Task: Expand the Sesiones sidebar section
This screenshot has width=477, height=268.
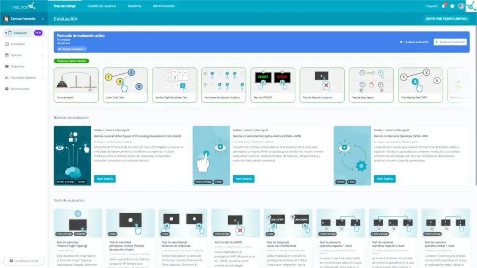Action: click(x=18, y=55)
